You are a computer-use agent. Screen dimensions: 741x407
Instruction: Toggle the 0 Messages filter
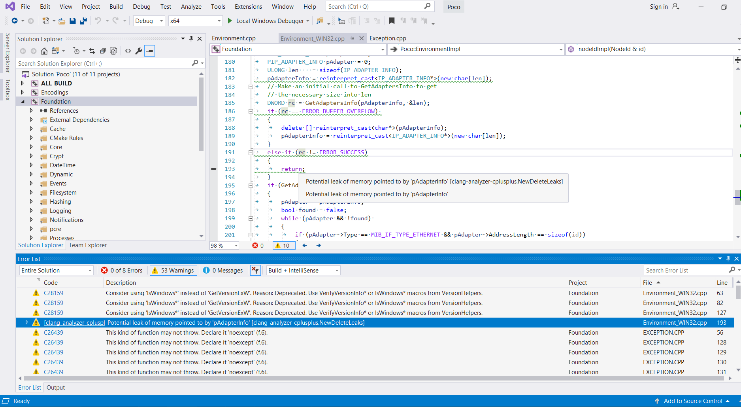pos(223,270)
